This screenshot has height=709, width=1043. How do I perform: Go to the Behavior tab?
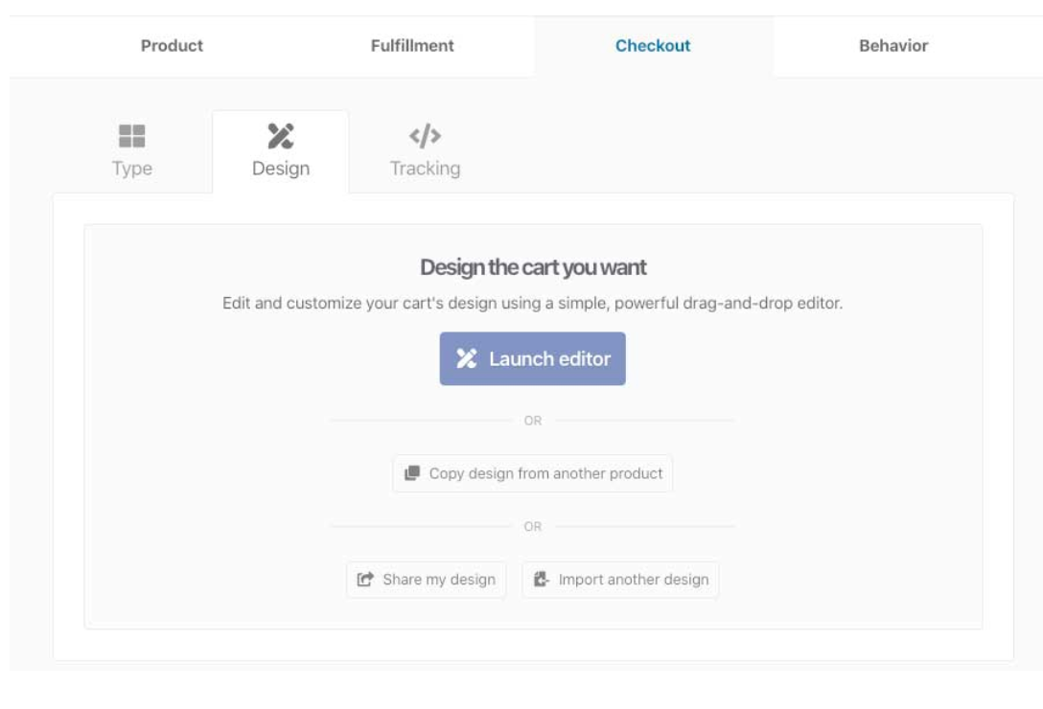coord(893,46)
